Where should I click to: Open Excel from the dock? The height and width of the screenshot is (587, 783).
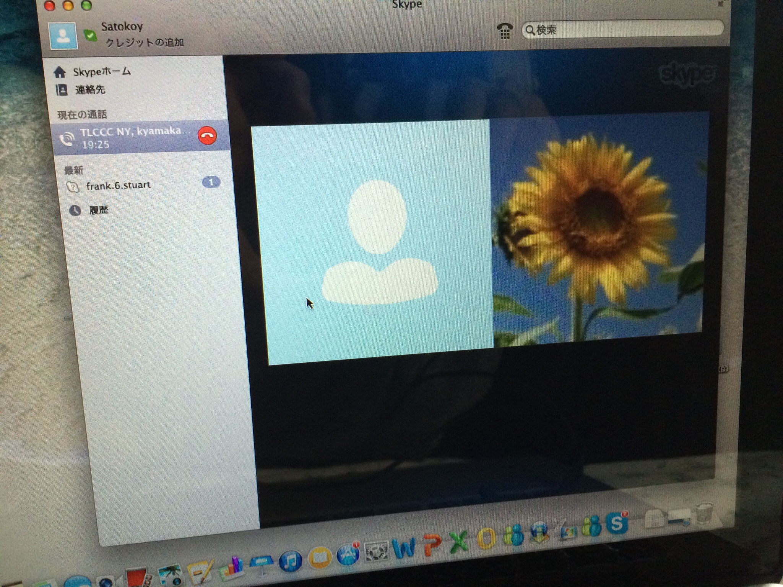(459, 542)
